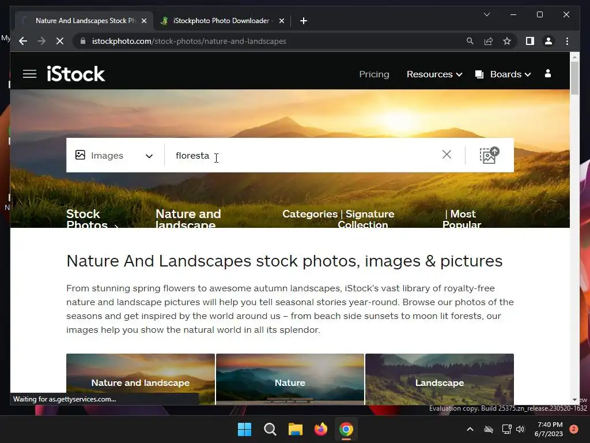Image resolution: width=590 pixels, height=443 pixels.
Task: Open the notification badge showing 2
Action: 573,429
